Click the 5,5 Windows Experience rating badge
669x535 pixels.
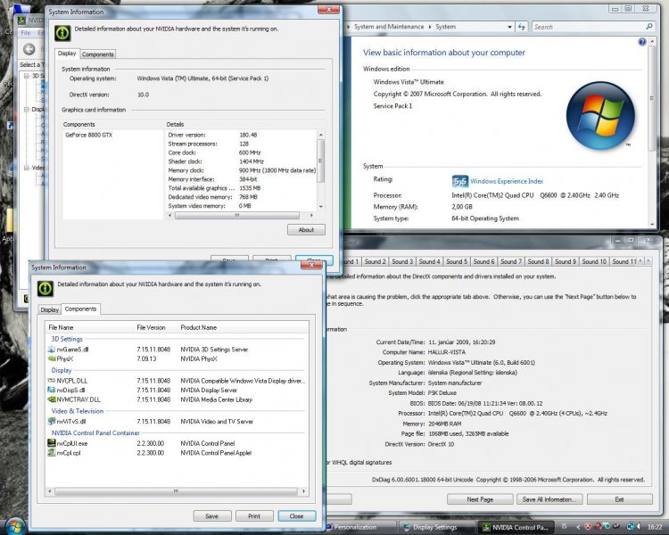(460, 181)
